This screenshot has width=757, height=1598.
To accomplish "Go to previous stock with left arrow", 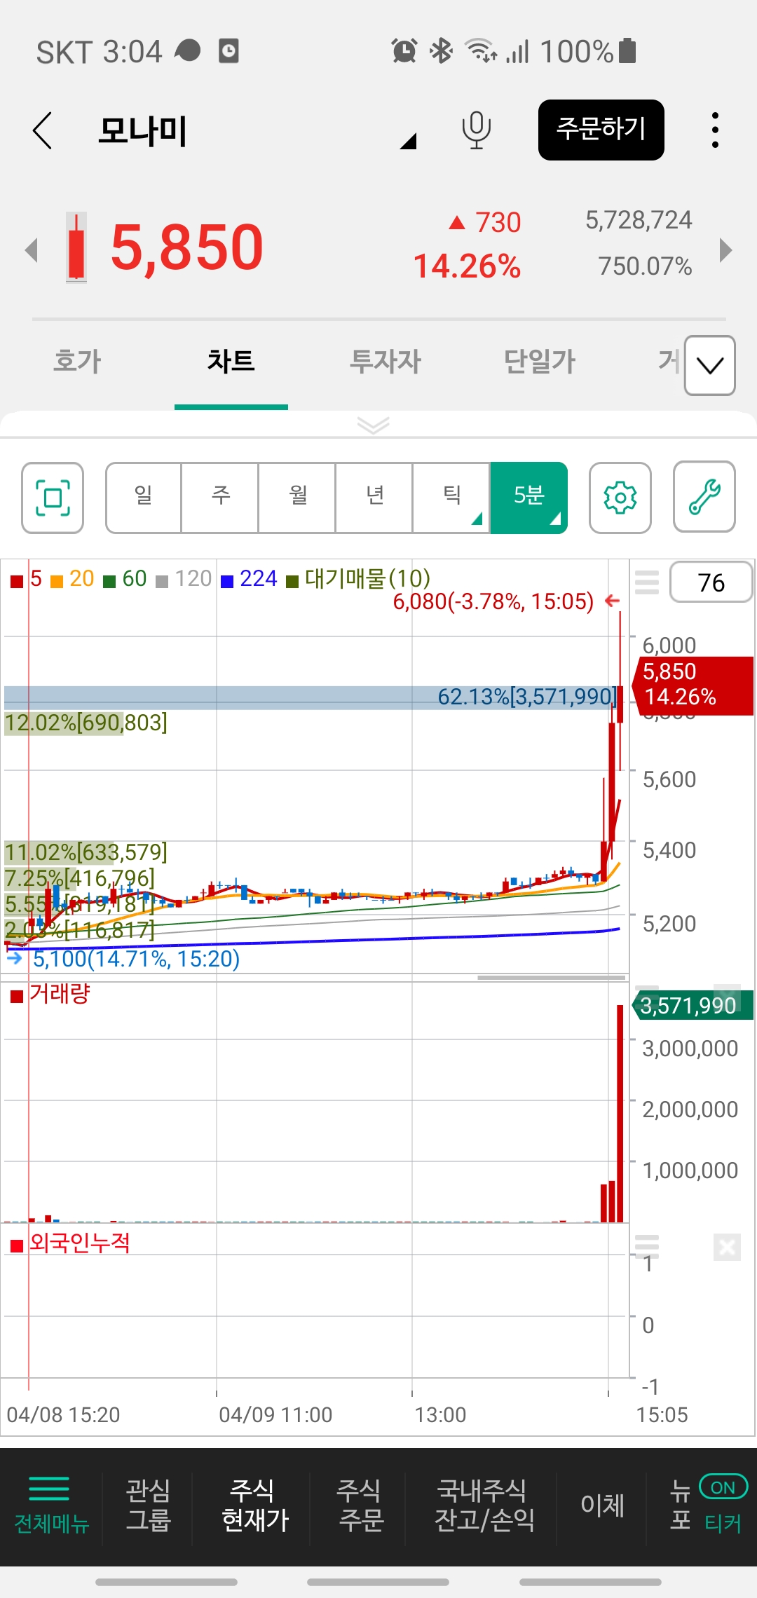I will 31,250.
